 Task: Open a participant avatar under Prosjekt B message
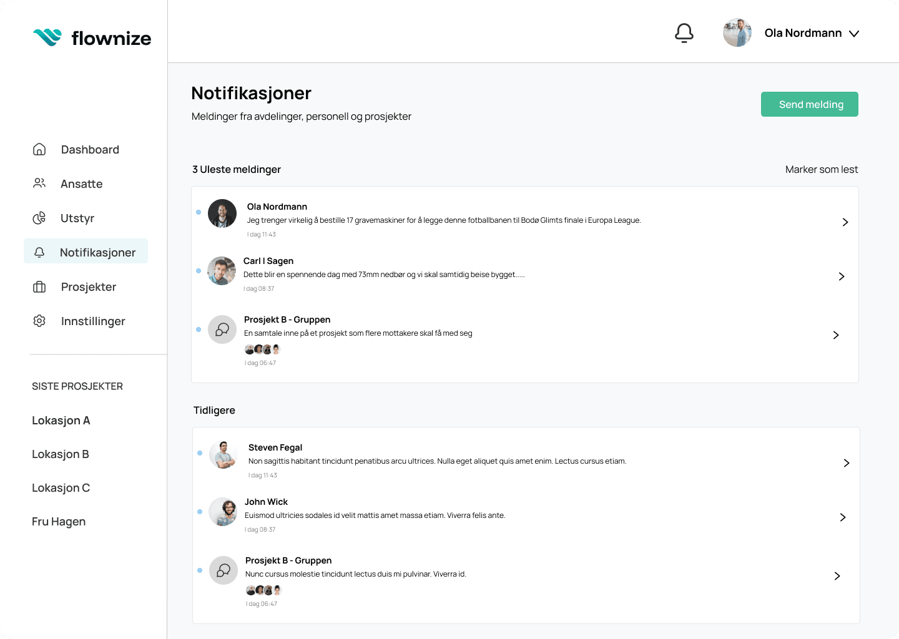pos(250,349)
